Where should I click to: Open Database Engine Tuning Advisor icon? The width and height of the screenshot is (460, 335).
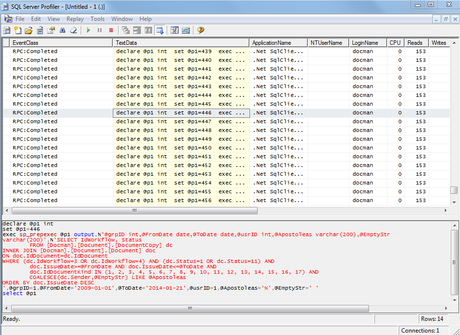click(175, 30)
